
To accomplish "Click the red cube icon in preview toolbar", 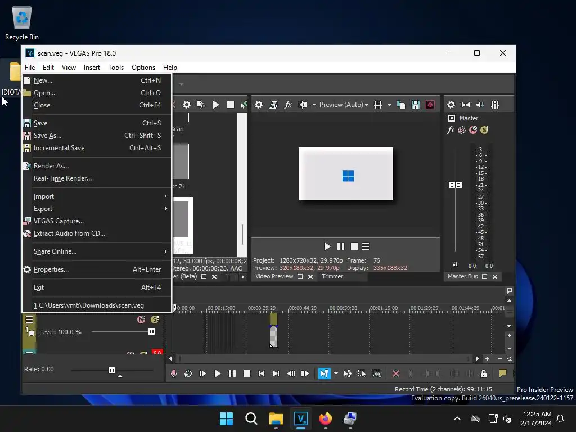I will point(430,105).
